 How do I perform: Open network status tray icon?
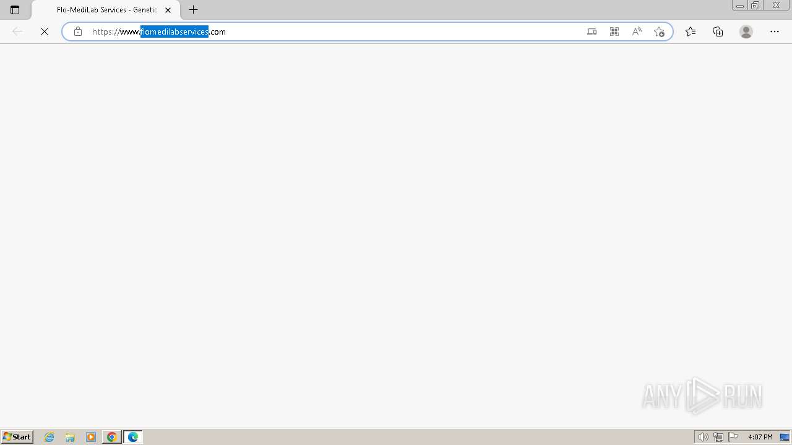tap(718, 437)
